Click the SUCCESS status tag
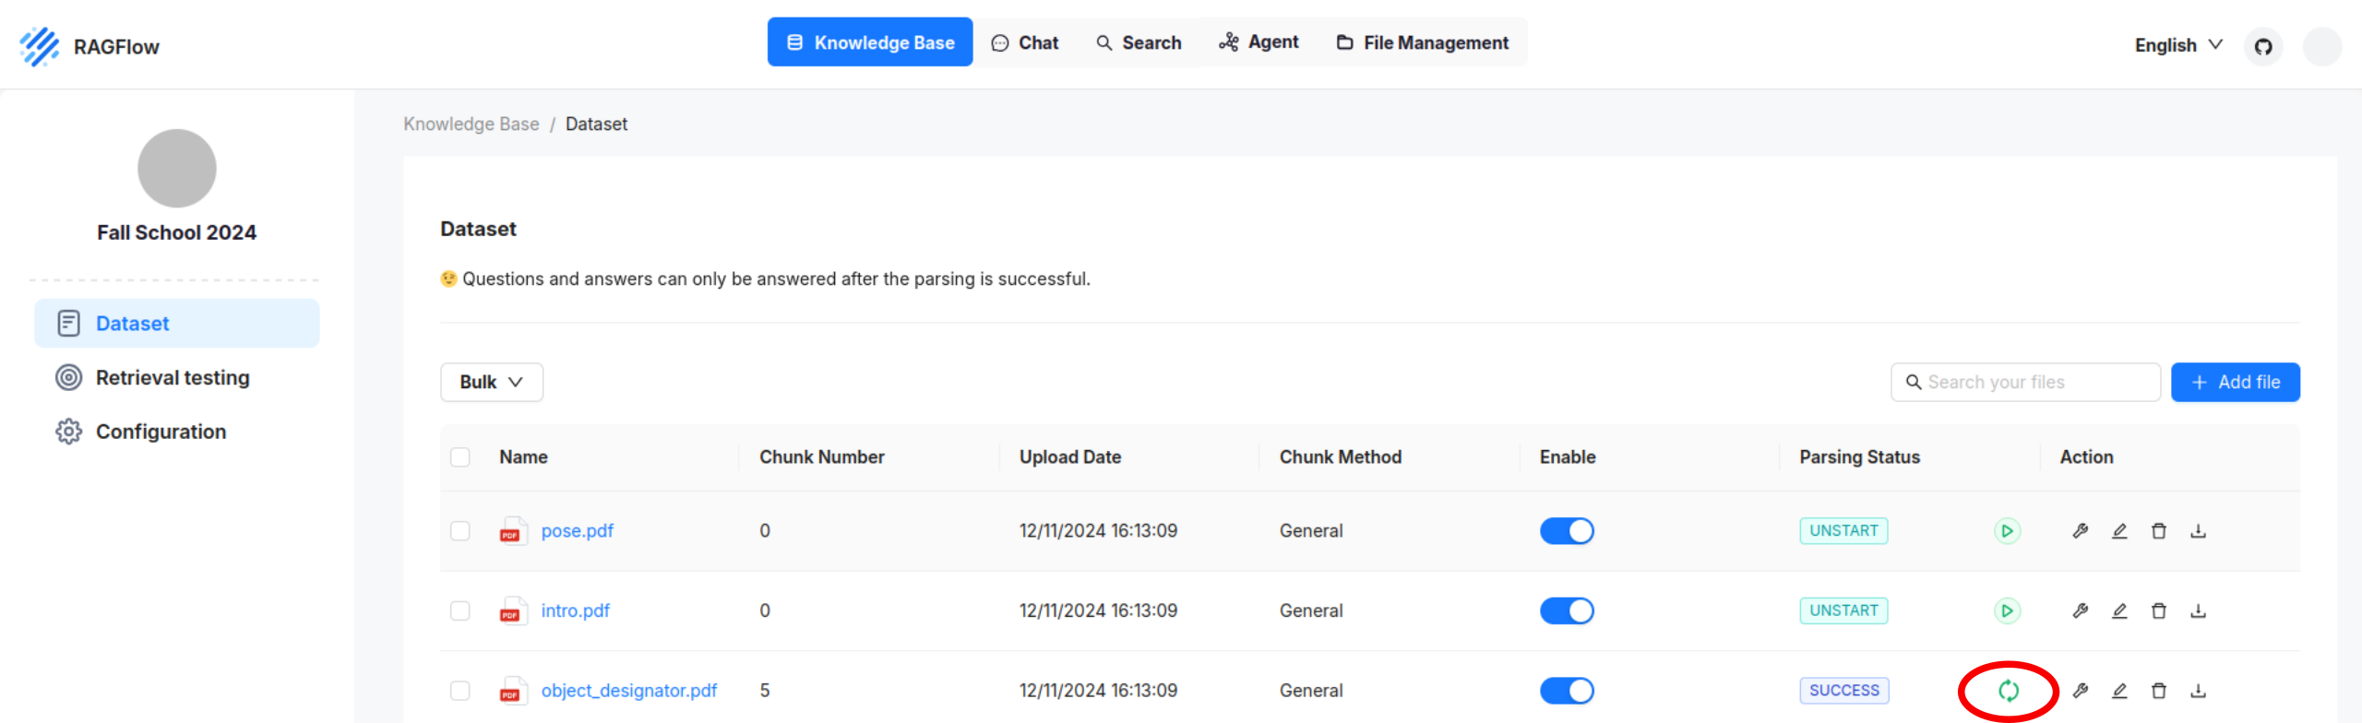 pyautogui.click(x=1844, y=691)
